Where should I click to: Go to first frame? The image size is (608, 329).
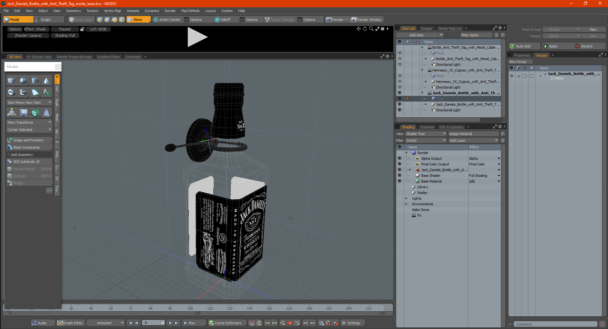point(130,323)
